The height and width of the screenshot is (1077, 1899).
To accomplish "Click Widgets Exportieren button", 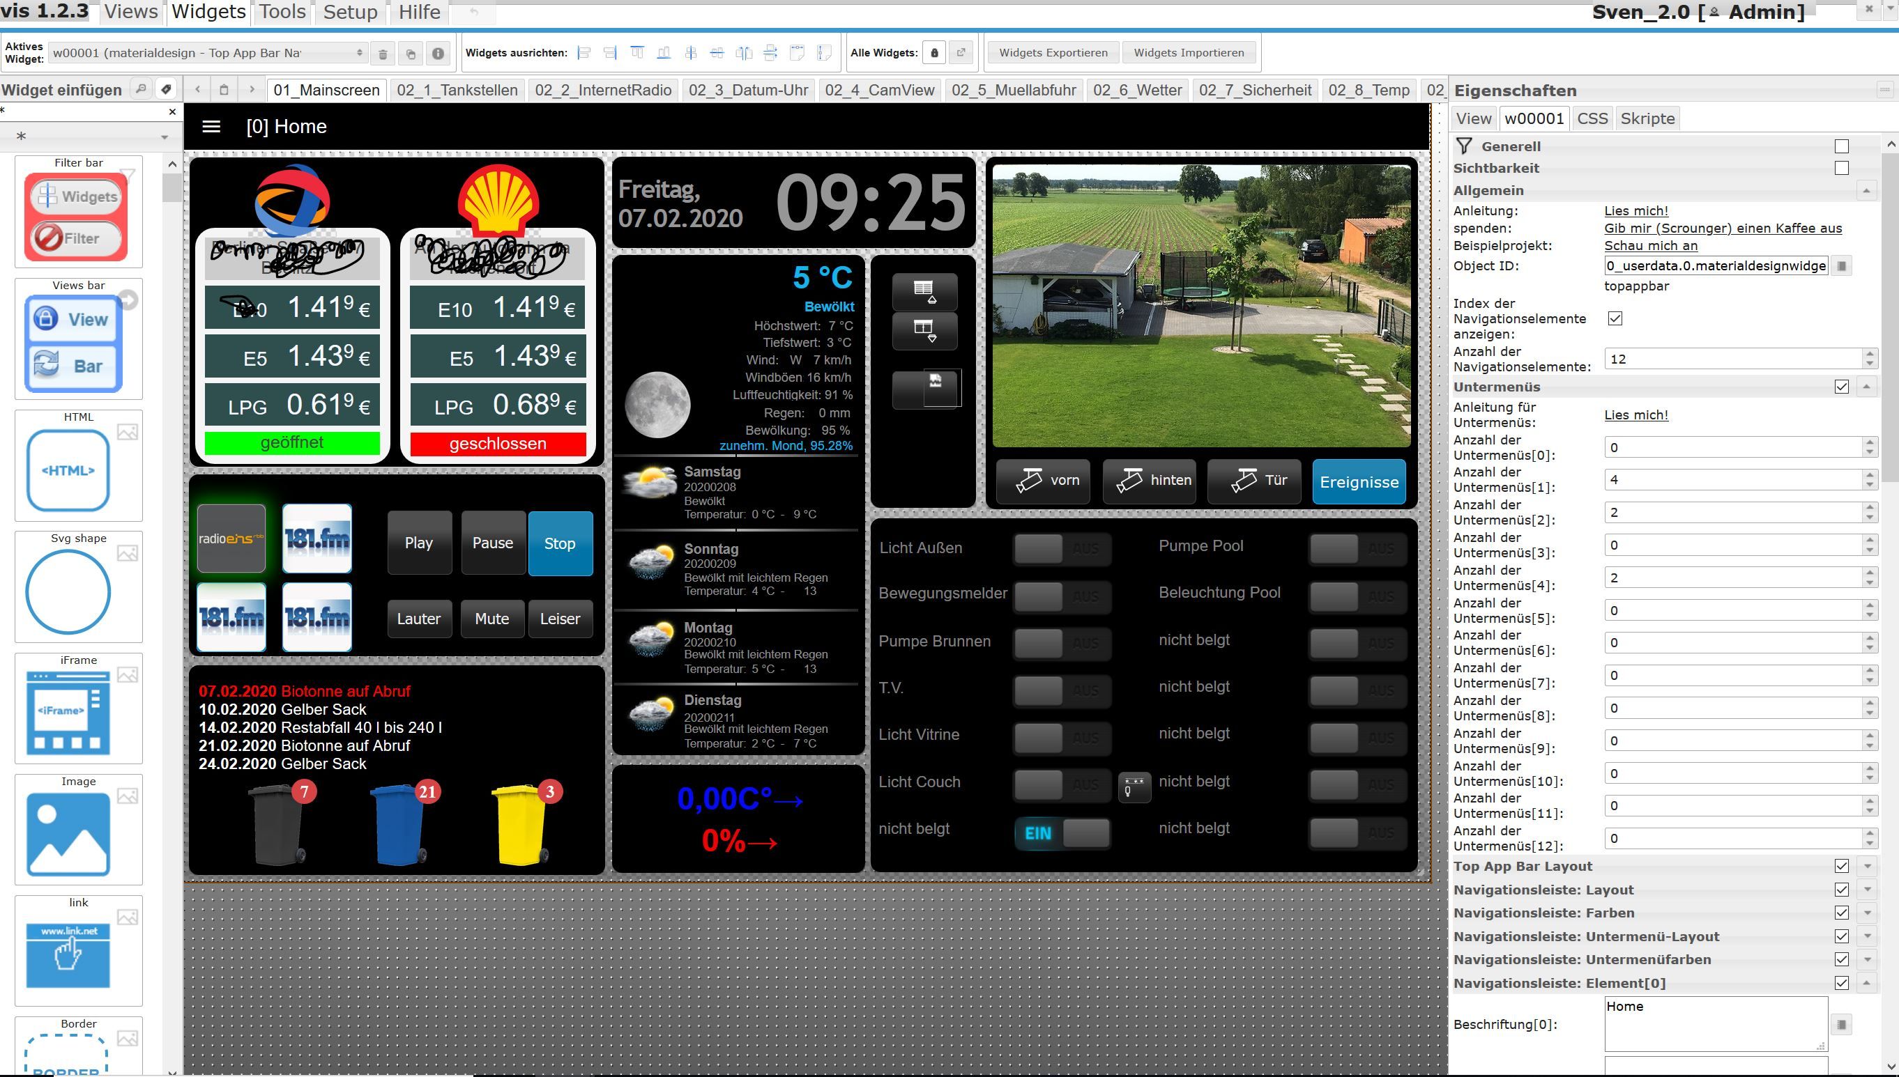I will 1053,52.
